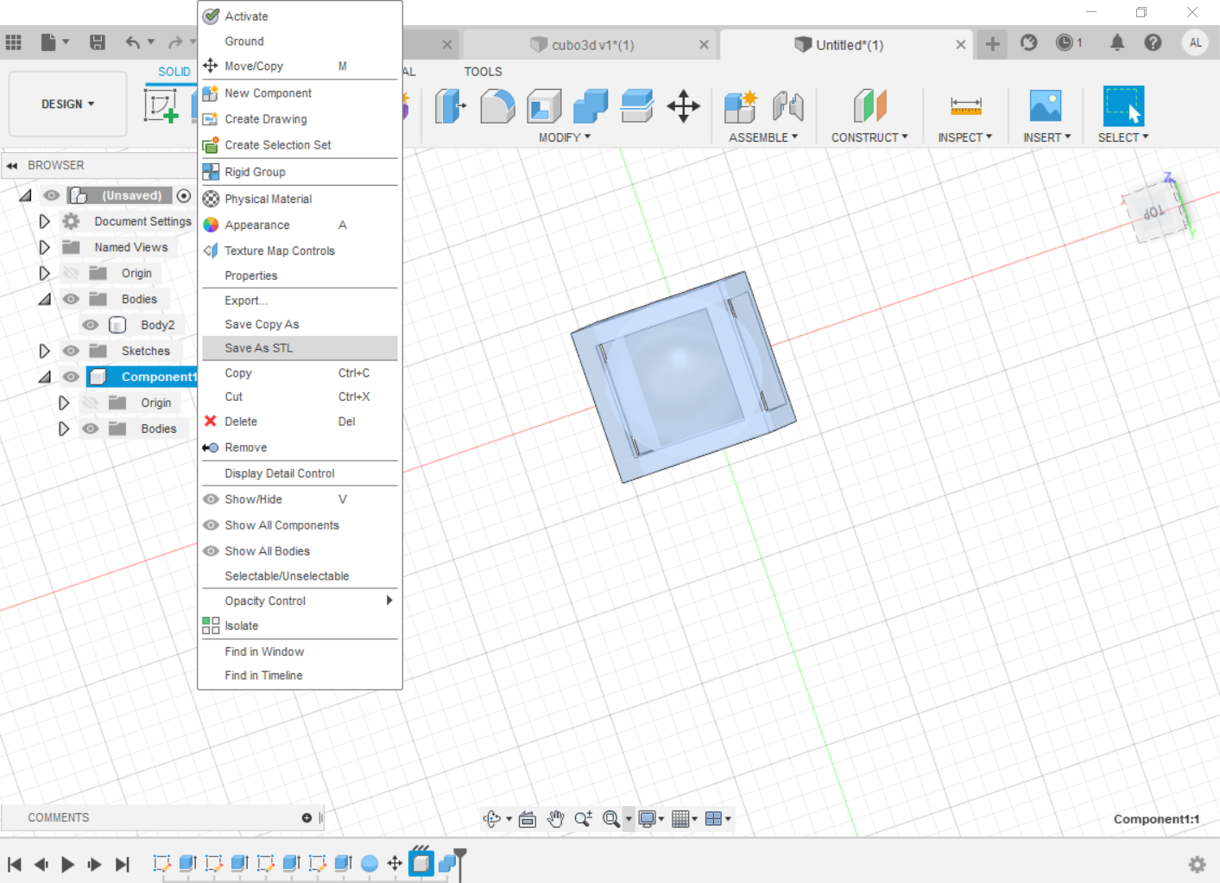Viewport: 1220px width, 883px height.
Task: Select the Measure tool under Inspect
Action: click(965, 106)
